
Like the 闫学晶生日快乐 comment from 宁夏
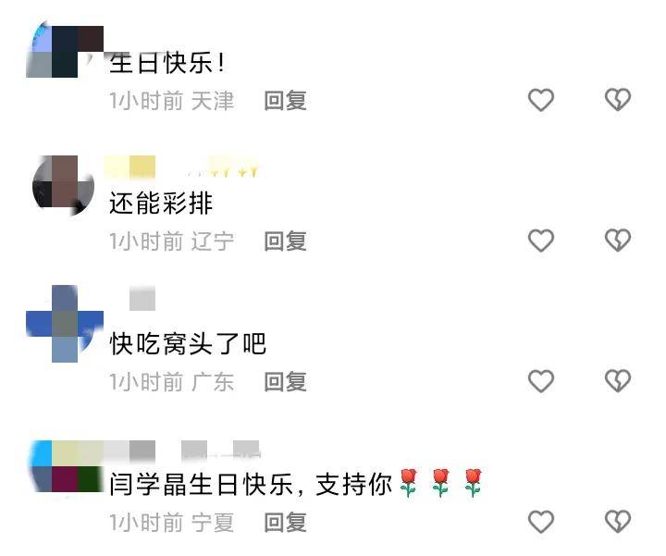tap(541, 522)
